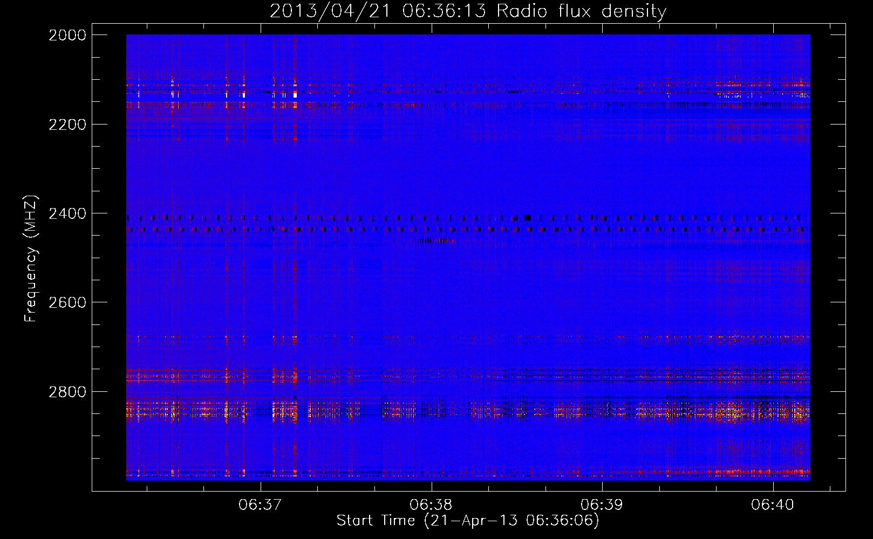
Task: Select the 2600 frequency axis label
Action: 67,302
